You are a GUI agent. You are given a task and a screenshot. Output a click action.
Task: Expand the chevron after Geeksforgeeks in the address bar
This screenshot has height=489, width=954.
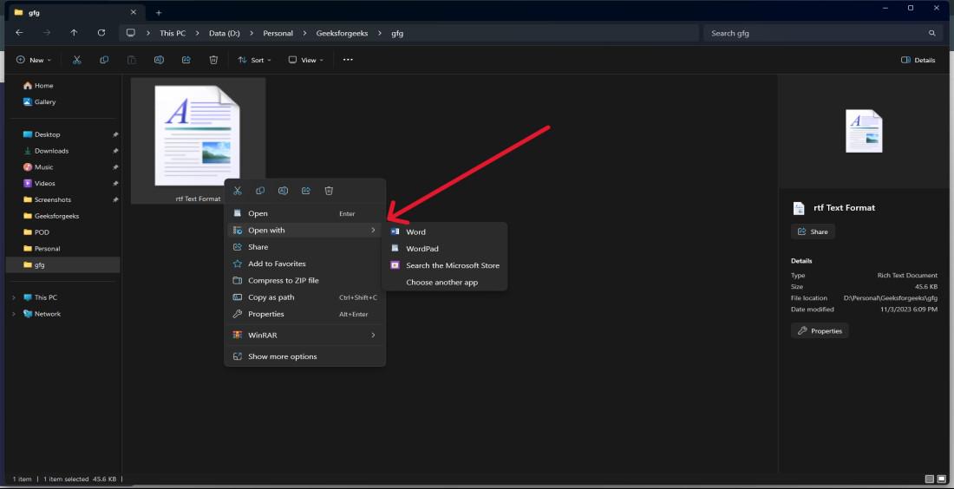click(x=379, y=33)
